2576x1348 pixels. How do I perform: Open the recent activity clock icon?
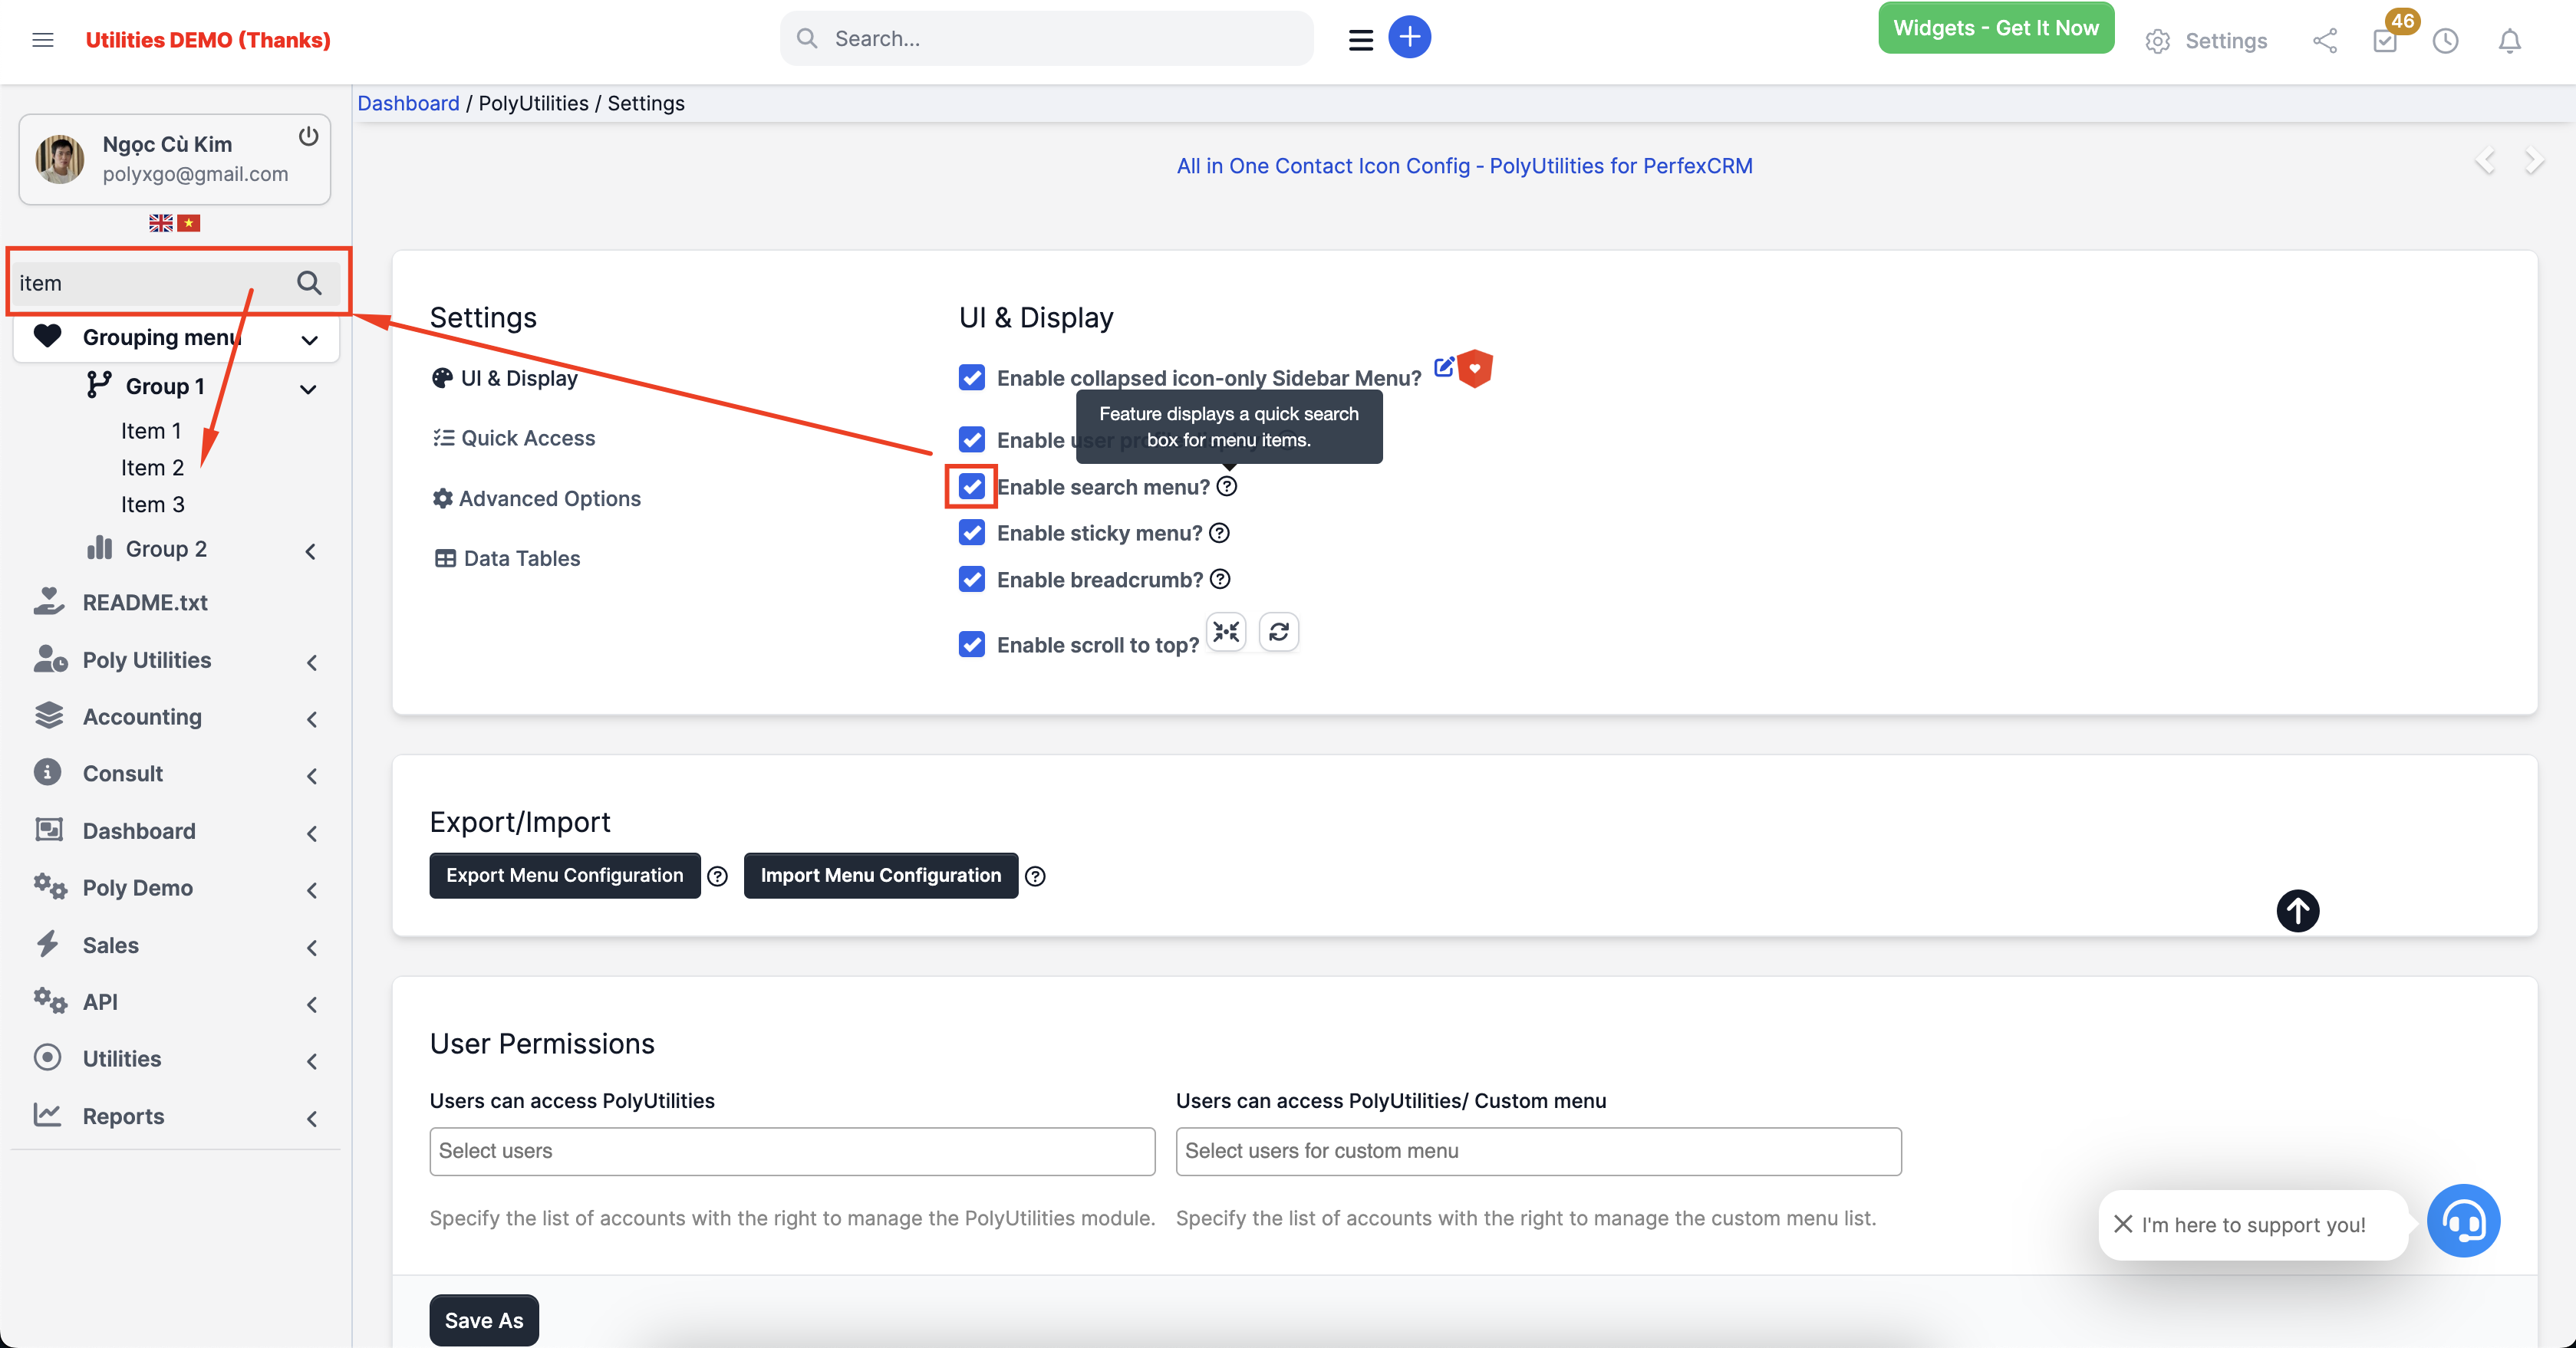coord(2446,41)
